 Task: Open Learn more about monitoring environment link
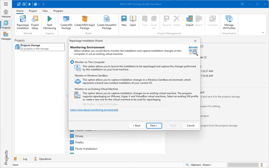coord(94,110)
